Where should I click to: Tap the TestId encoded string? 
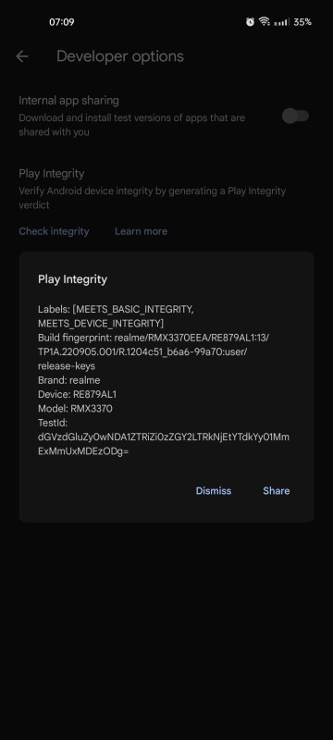[x=164, y=444]
